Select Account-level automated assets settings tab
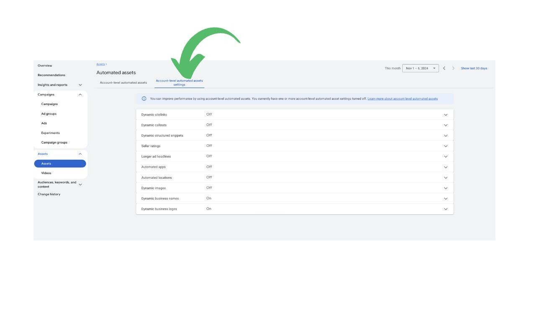This screenshot has width=545, height=313. [179, 82]
